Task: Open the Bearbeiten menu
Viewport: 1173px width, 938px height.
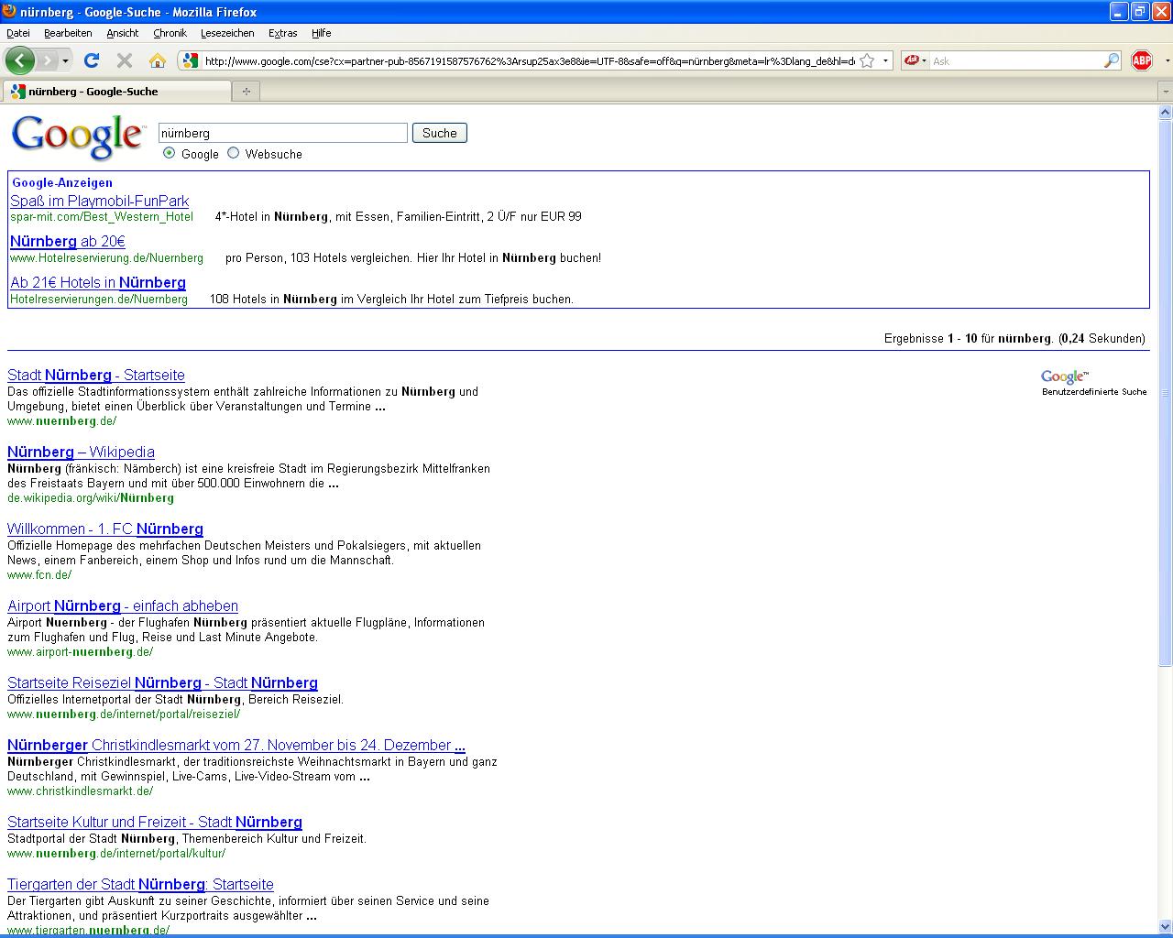Action: pyautogui.click(x=68, y=33)
